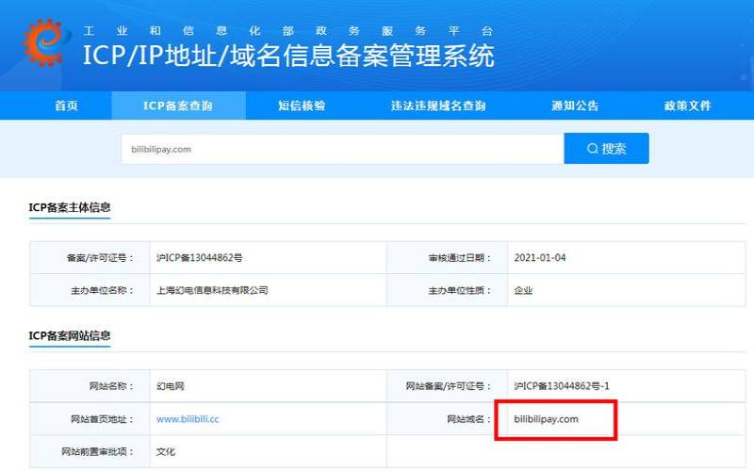Click the 审核通过日期 label cell
Viewport: 754px width, 471px height.
(447, 258)
